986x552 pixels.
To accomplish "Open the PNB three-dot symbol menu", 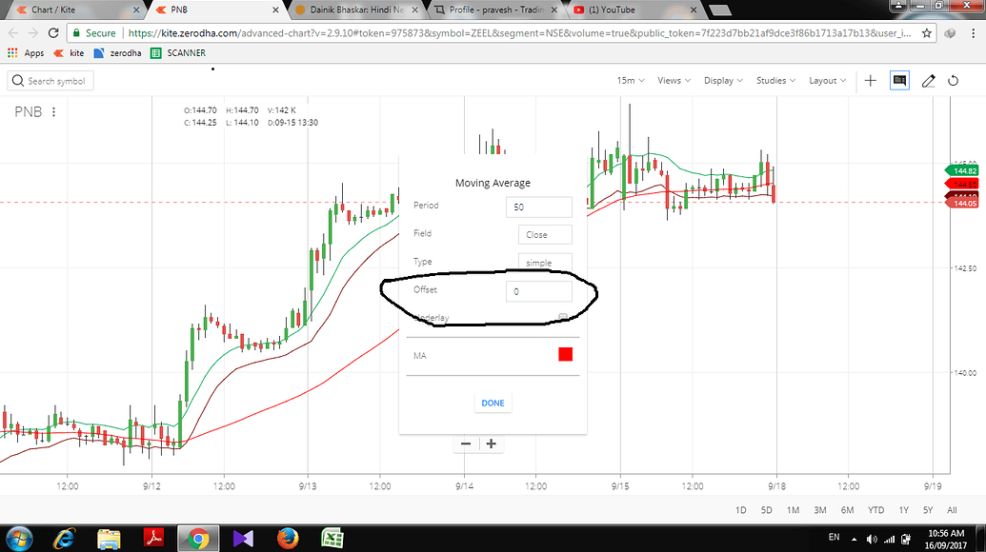I will click(54, 111).
